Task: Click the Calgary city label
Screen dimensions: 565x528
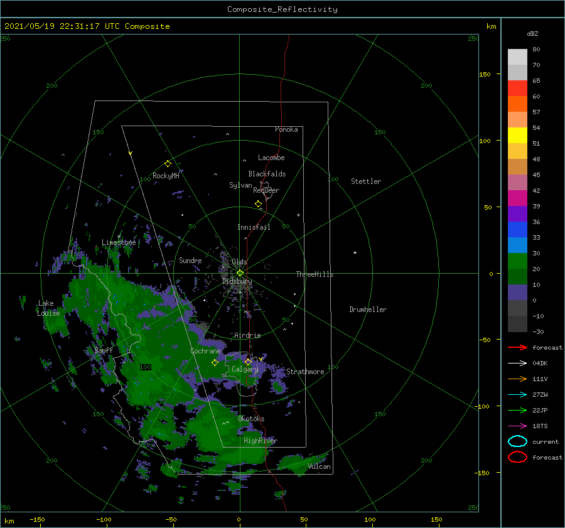Action: [x=245, y=369]
